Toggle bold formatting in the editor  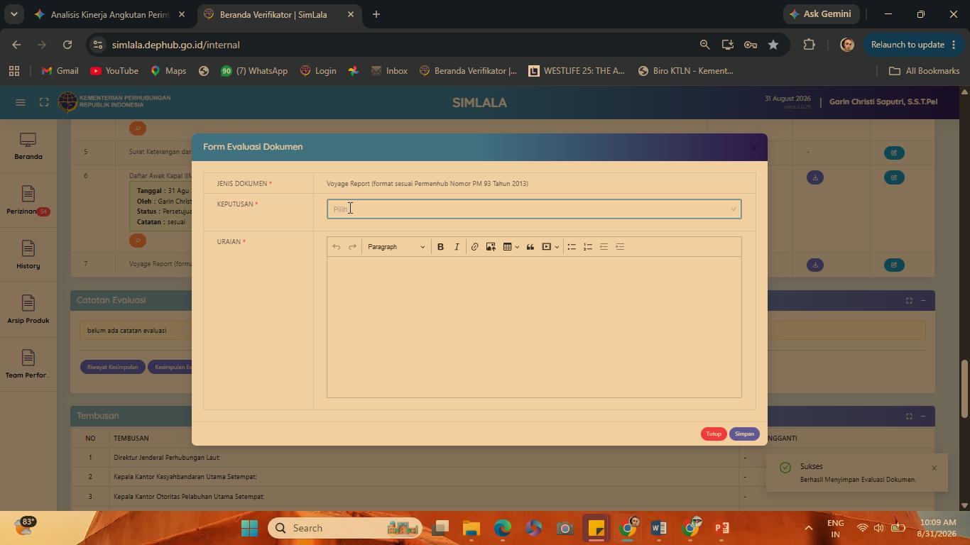[x=440, y=247]
